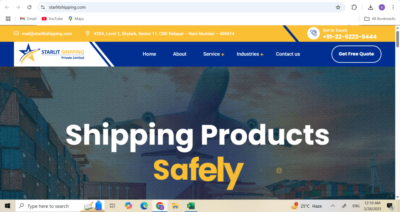Open the apps grid in bookmarks bar
400x212 pixels.
[x=8, y=19]
